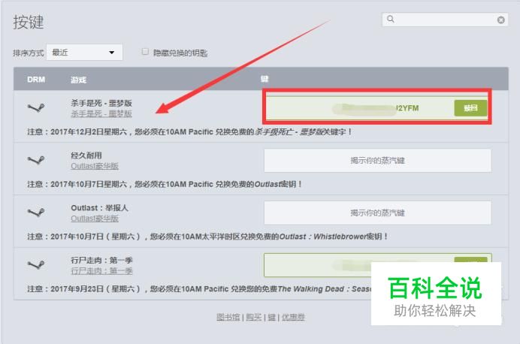Click the Steam icon for 行尸走肉 row
520x344 pixels.
click(36, 264)
